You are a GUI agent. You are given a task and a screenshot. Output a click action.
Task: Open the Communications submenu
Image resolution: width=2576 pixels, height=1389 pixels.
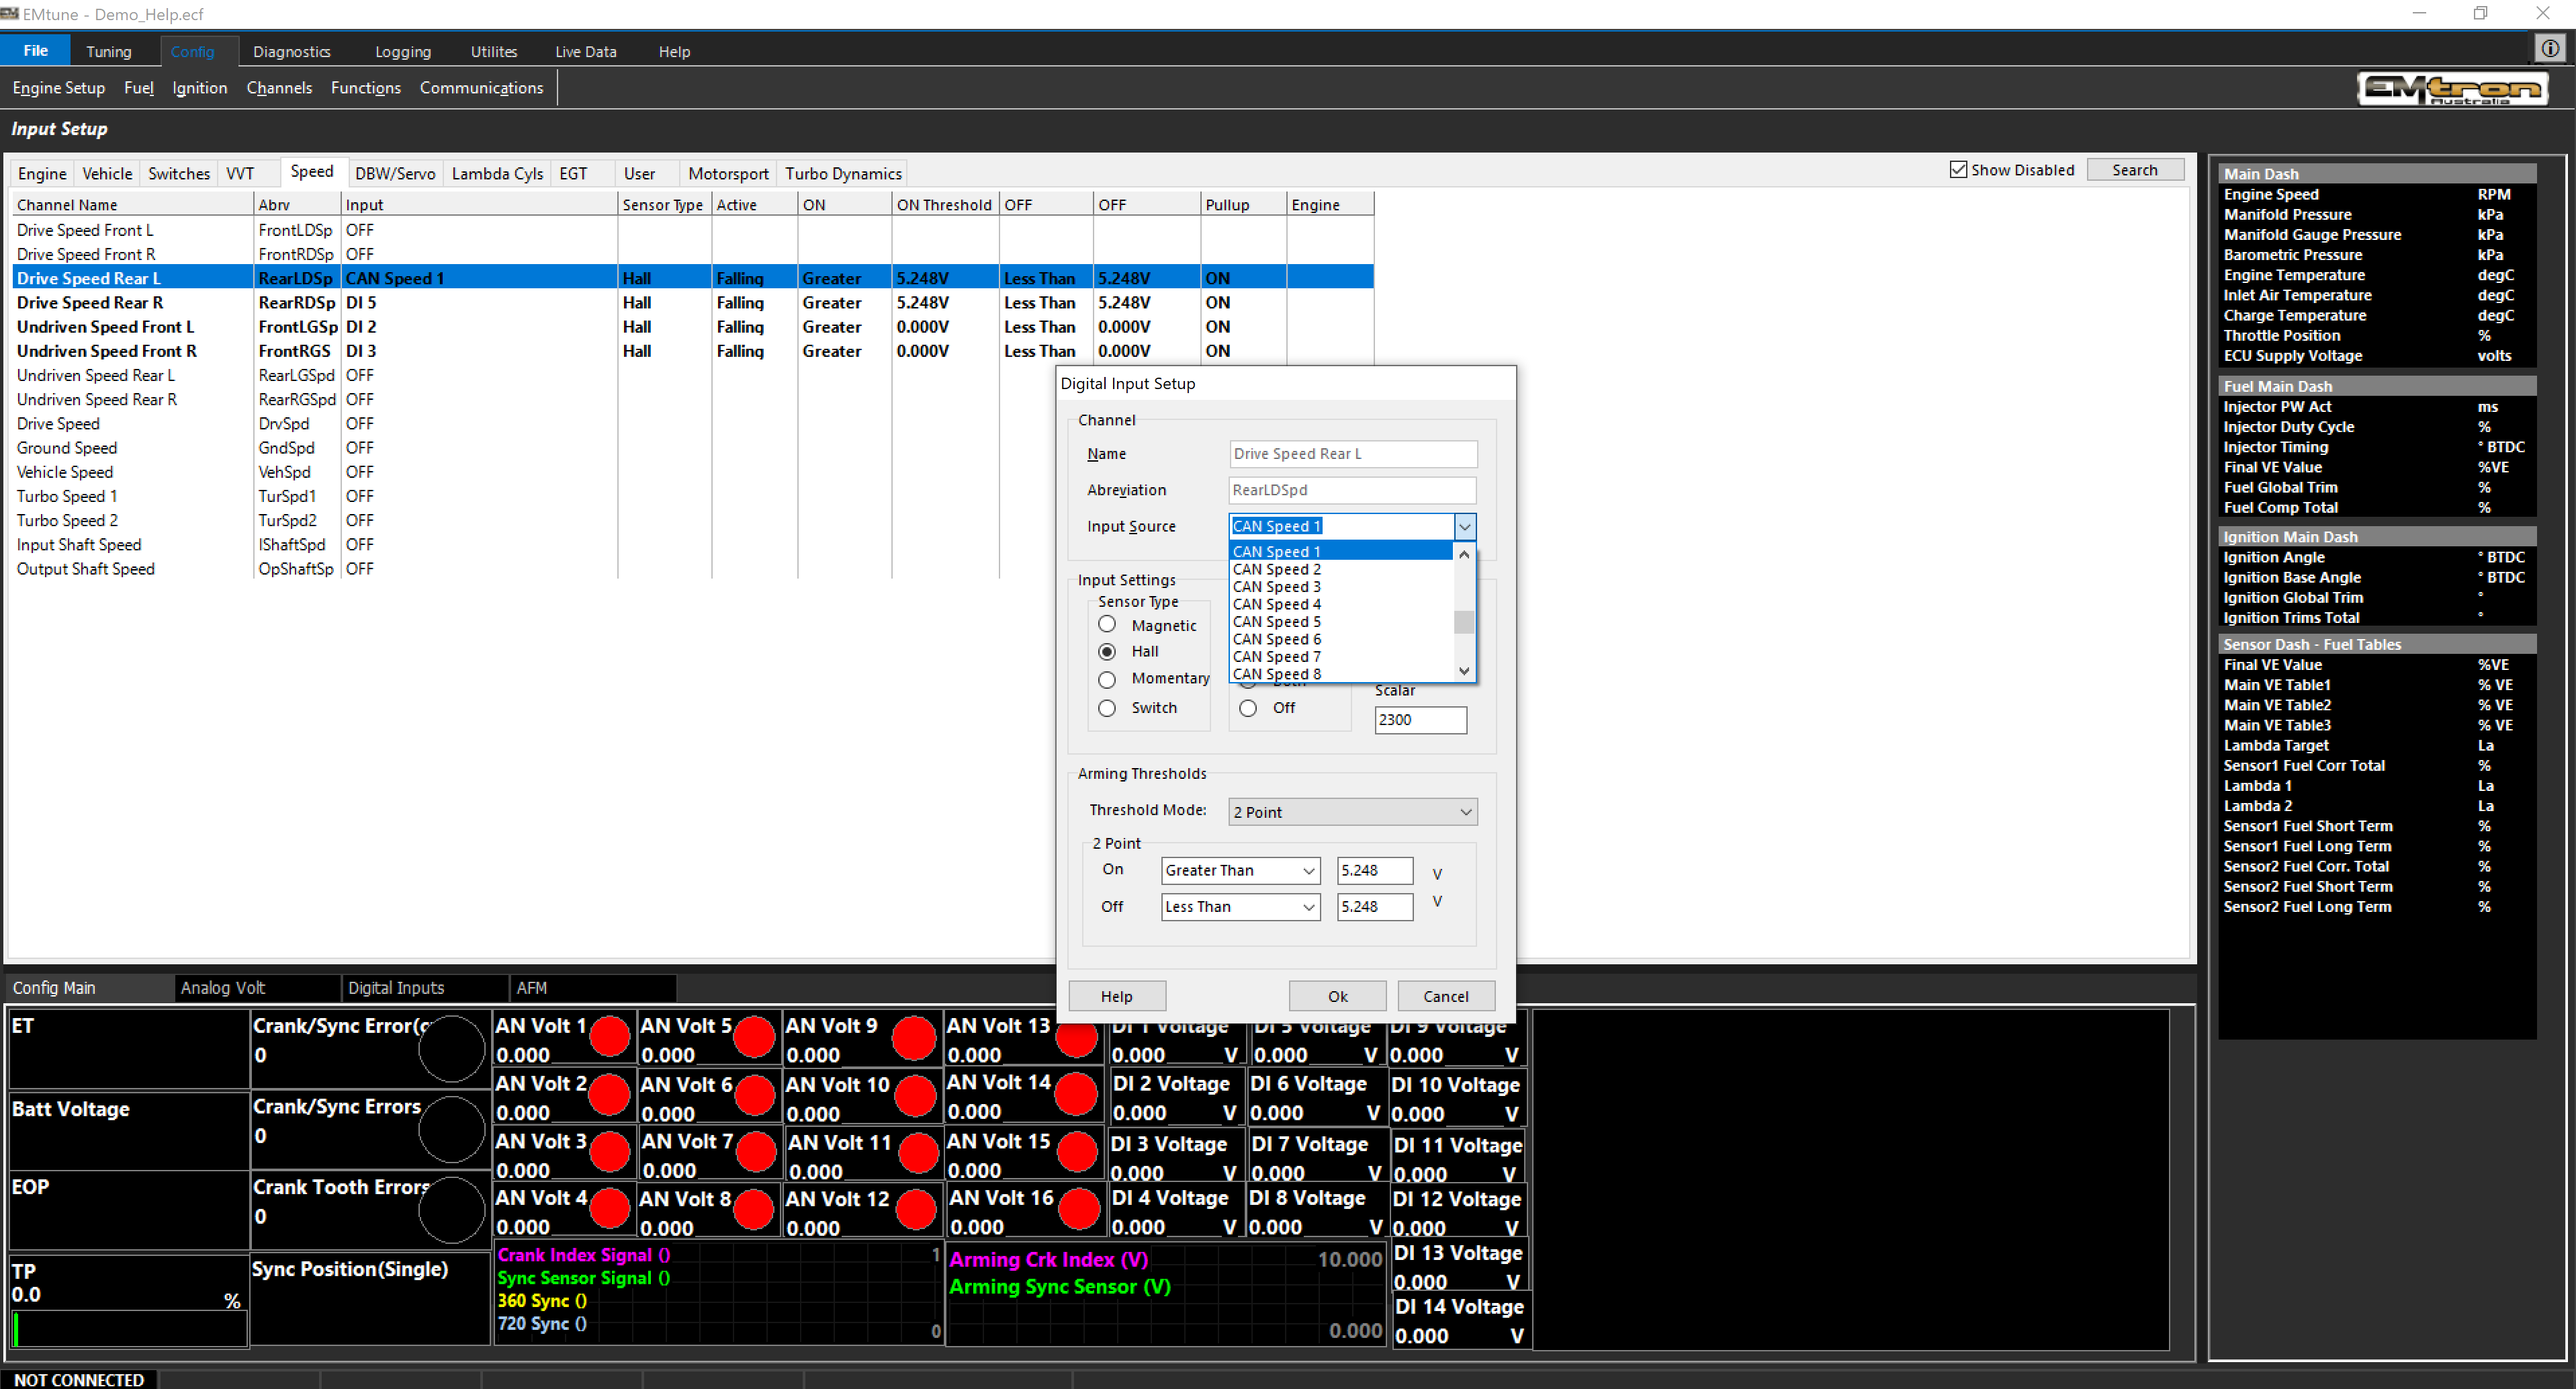481,88
